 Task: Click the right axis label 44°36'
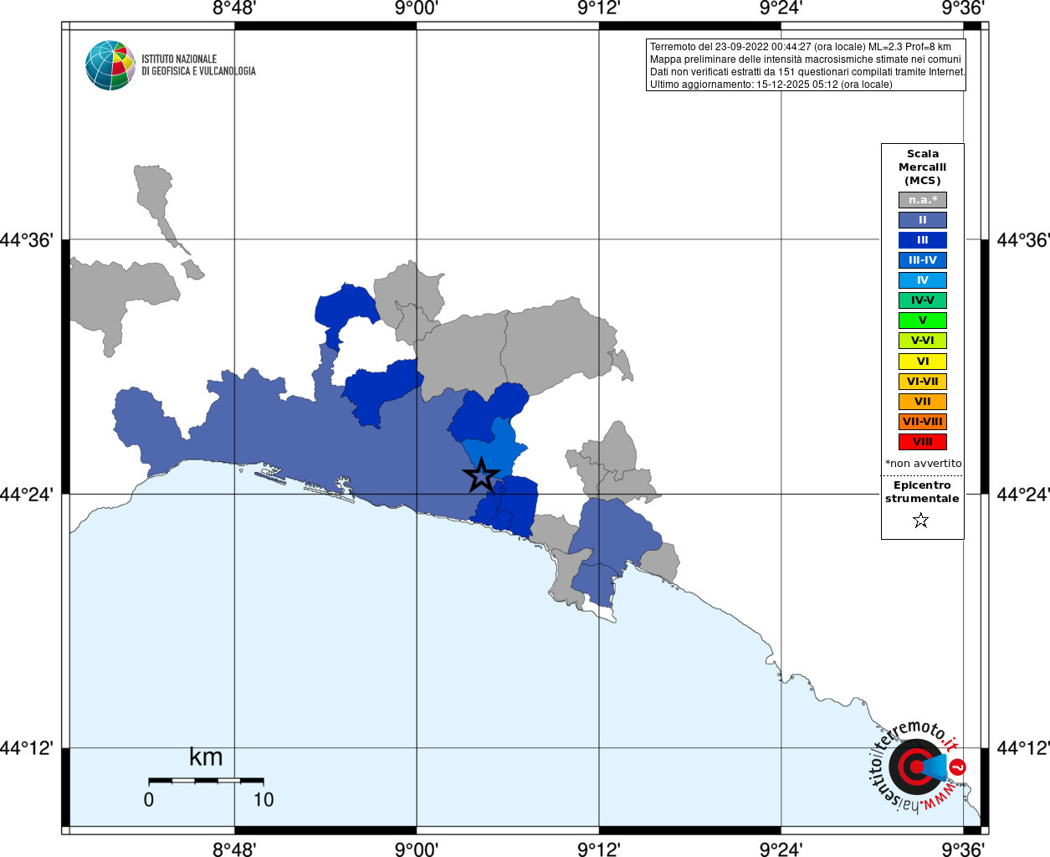1022,240
